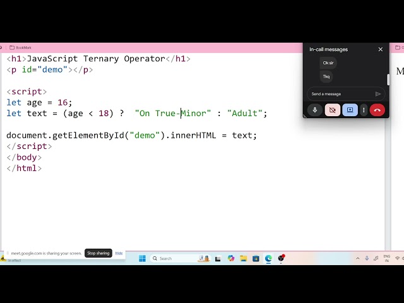
Task: Click the microphone tray icon
Action: pyautogui.click(x=367, y=258)
